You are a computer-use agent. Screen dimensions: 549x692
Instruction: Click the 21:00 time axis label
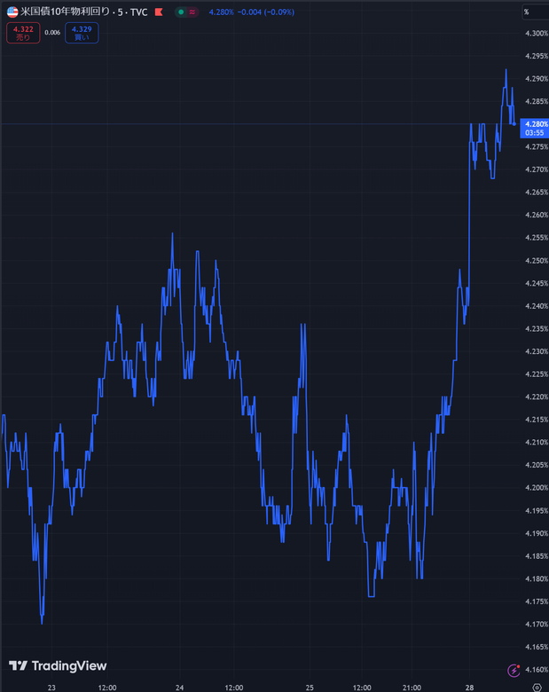tap(412, 688)
